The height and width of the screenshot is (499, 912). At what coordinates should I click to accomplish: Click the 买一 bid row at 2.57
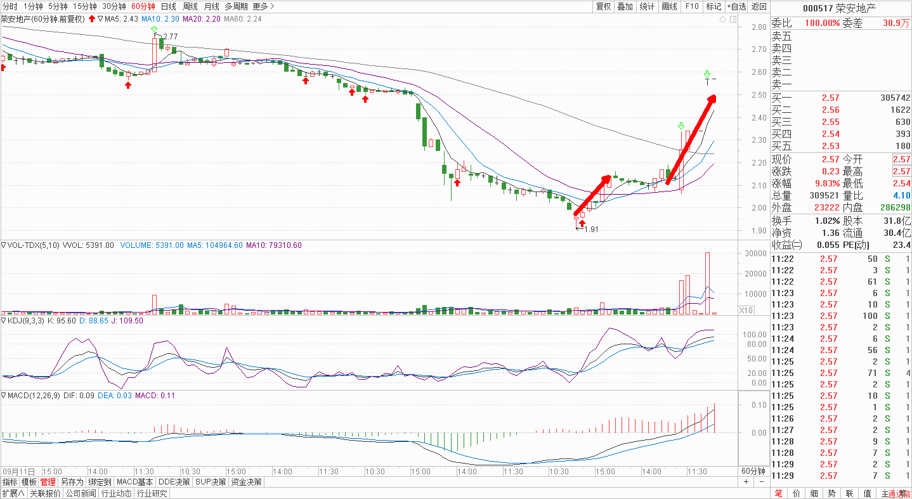click(x=841, y=98)
